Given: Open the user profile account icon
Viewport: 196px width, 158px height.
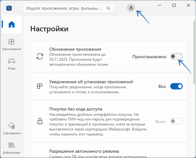Looking at the screenshot, I should 131,8.
